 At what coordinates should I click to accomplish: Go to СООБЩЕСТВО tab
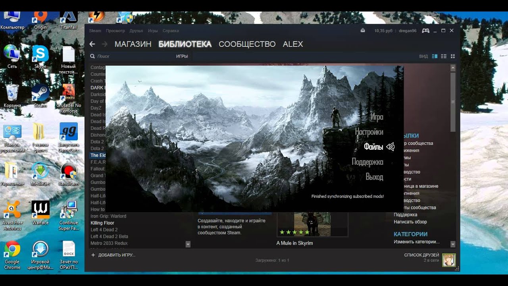pyautogui.click(x=247, y=44)
